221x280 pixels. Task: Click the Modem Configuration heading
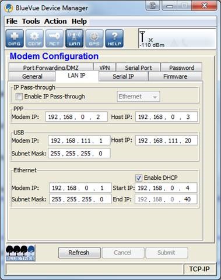pyautogui.click(x=54, y=56)
